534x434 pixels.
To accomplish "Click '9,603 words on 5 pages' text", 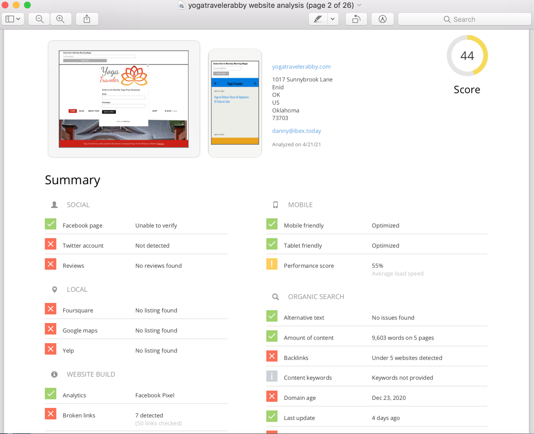I will click(x=403, y=338).
